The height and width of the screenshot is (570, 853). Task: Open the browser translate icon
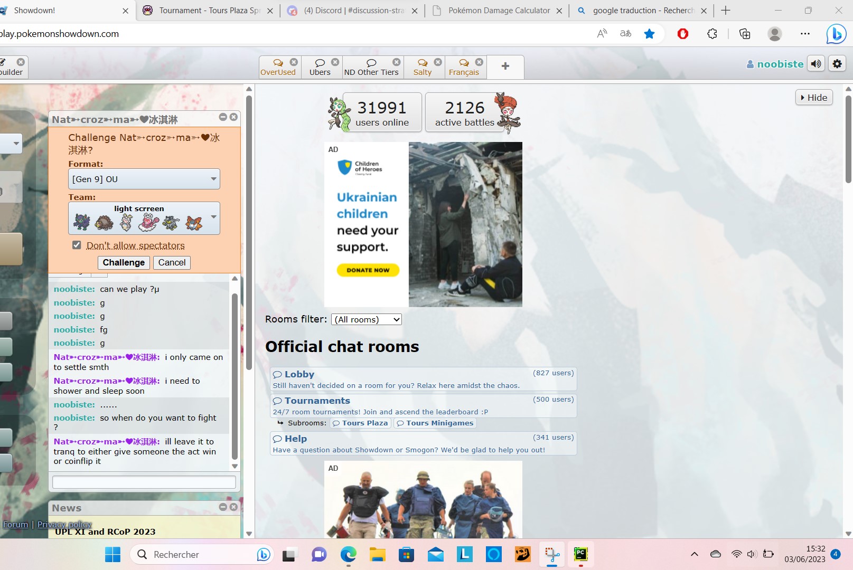pos(625,34)
